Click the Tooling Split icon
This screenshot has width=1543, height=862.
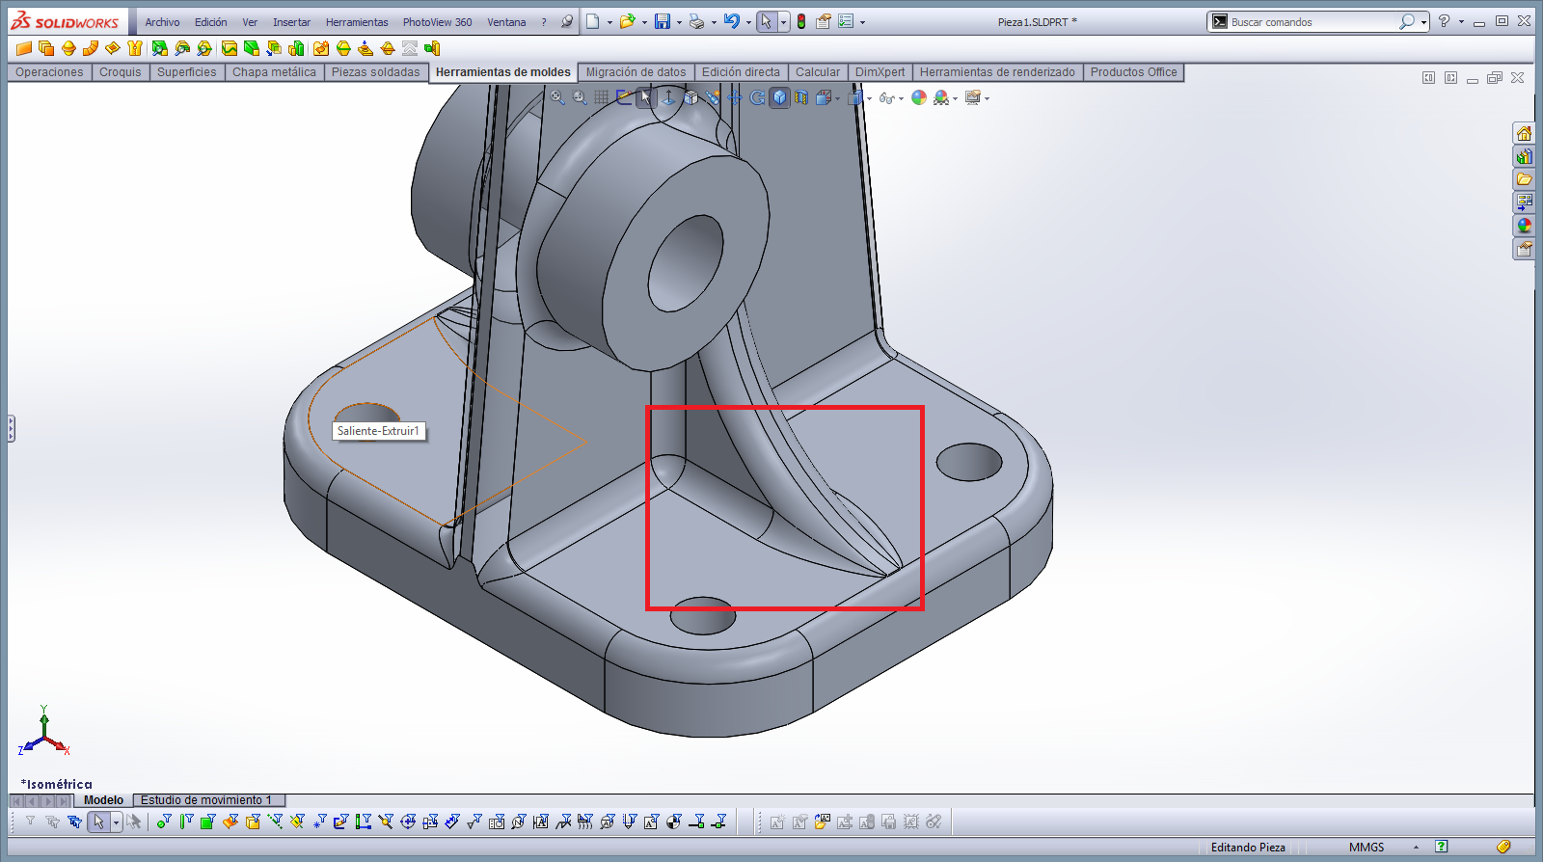tap(410, 48)
